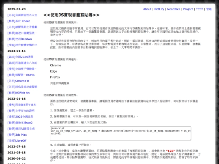The width and height of the screenshot is (219, 164).
Task: Open the [教學]KSWeb An article link
Action: tap(19, 93)
